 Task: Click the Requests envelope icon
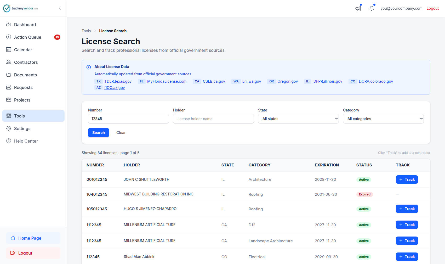9,87
